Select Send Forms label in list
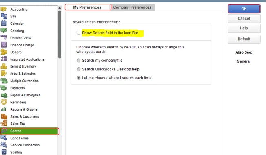266x155 pixels. (19, 138)
